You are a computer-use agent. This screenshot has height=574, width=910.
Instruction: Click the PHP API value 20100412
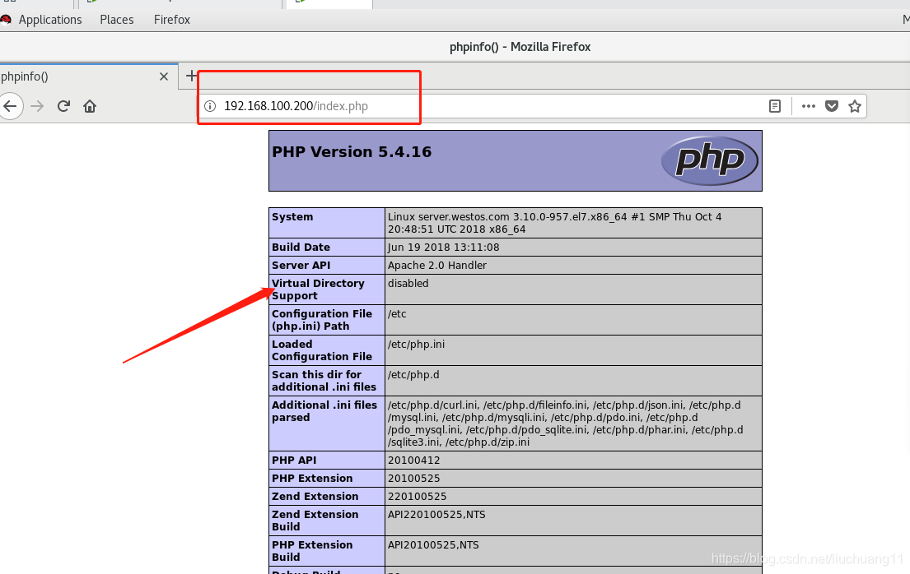click(x=413, y=461)
